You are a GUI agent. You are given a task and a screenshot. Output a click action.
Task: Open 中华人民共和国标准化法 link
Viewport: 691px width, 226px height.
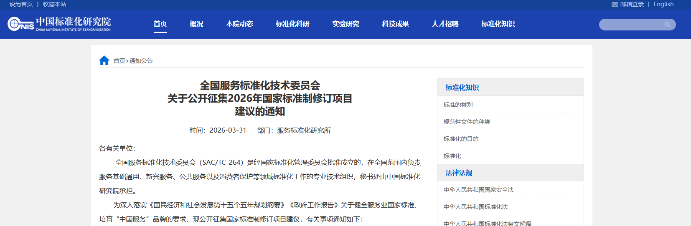point(476,207)
